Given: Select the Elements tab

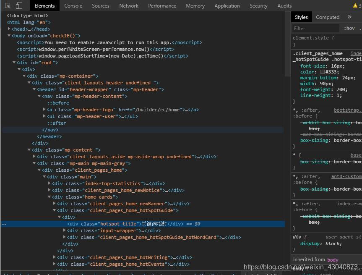Looking at the screenshot, I should tap(44, 6).
